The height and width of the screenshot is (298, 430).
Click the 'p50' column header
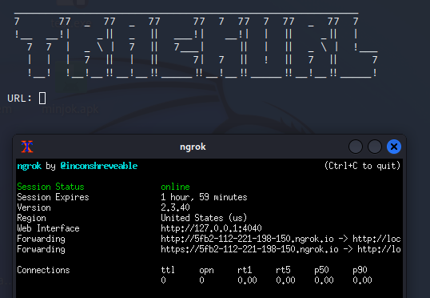point(321,270)
